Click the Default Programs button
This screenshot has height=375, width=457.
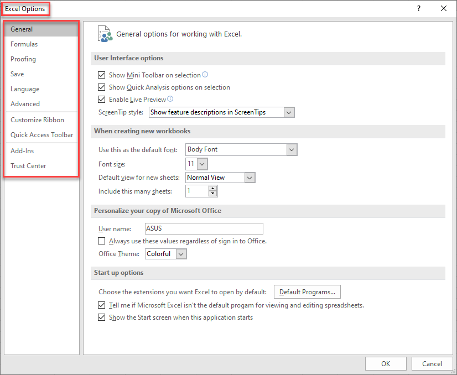[x=307, y=292]
